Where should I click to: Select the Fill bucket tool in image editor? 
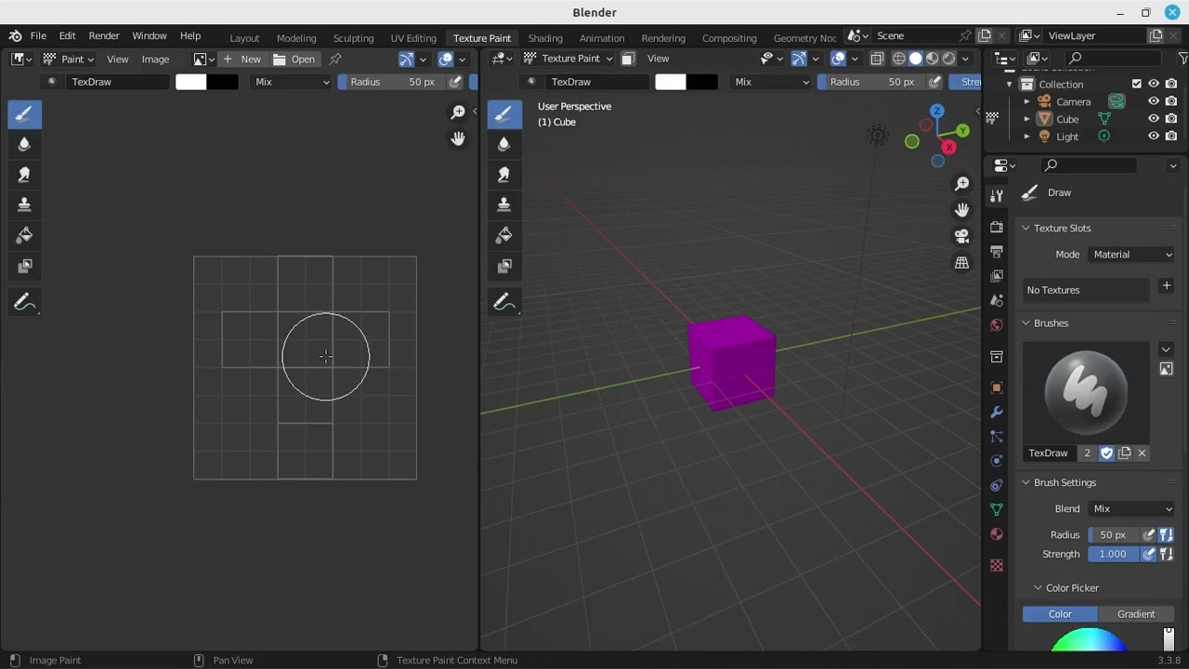[24, 235]
